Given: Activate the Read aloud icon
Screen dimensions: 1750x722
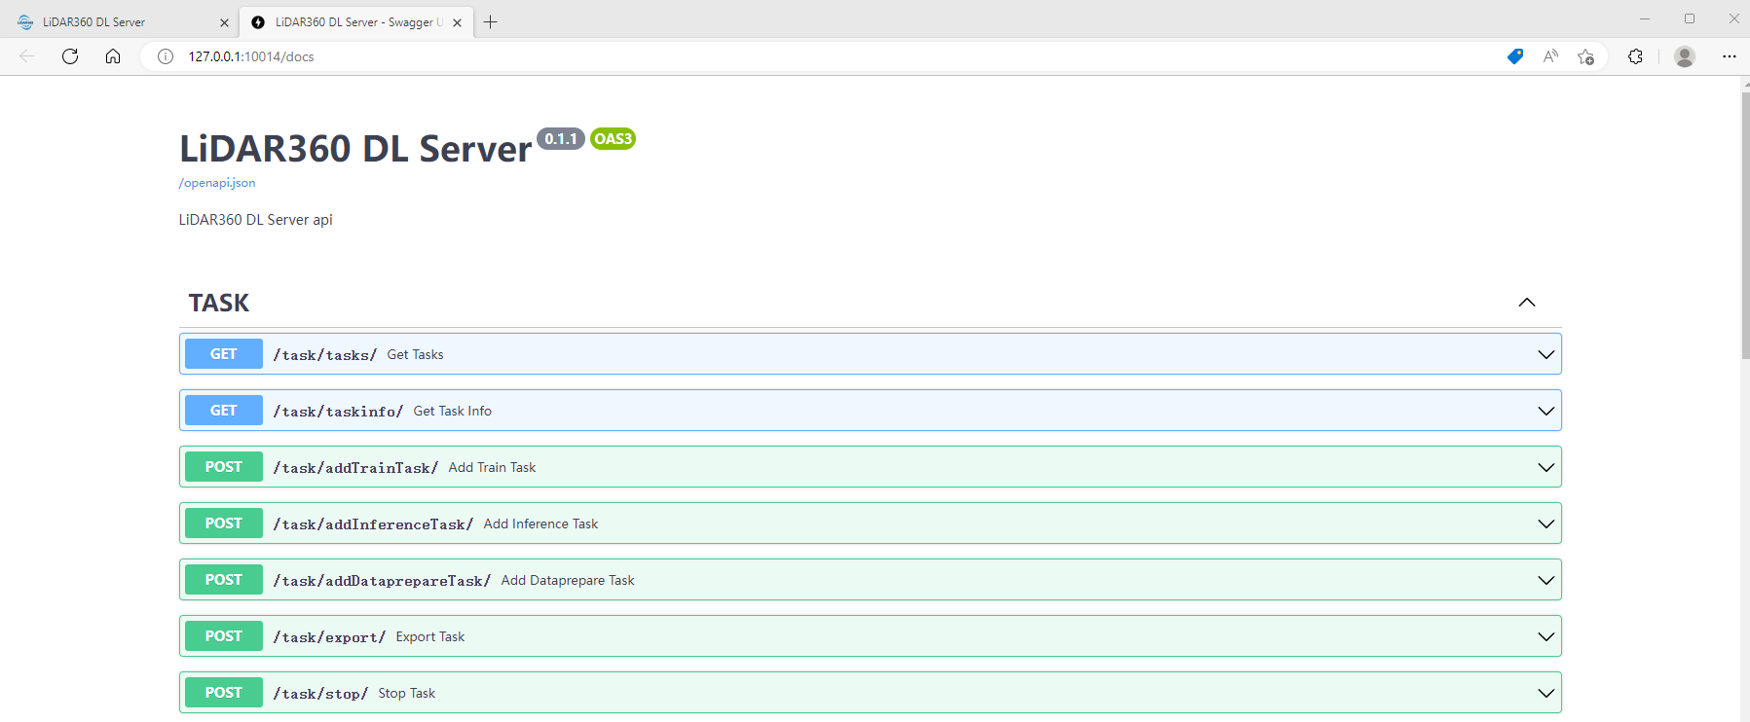Looking at the screenshot, I should 1550,56.
